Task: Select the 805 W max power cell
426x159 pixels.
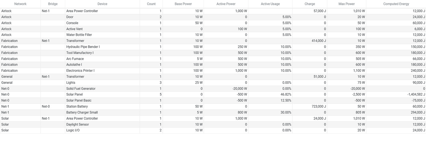Action: click(x=347, y=113)
